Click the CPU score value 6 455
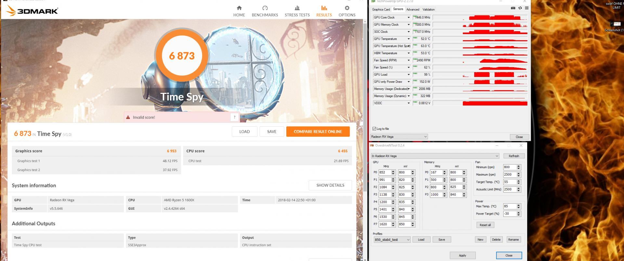 coord(343,151)
